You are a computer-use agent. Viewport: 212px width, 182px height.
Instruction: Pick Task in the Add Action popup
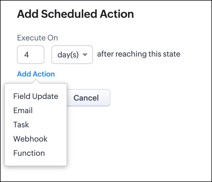[x=21, y=125]
